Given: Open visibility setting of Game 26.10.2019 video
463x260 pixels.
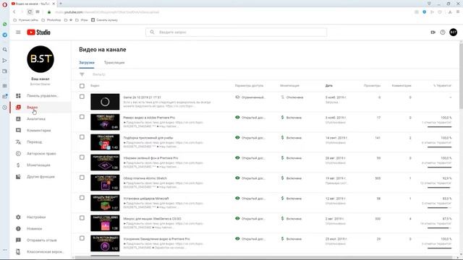Looking at the screenshot, I should [x=250, y=97].
